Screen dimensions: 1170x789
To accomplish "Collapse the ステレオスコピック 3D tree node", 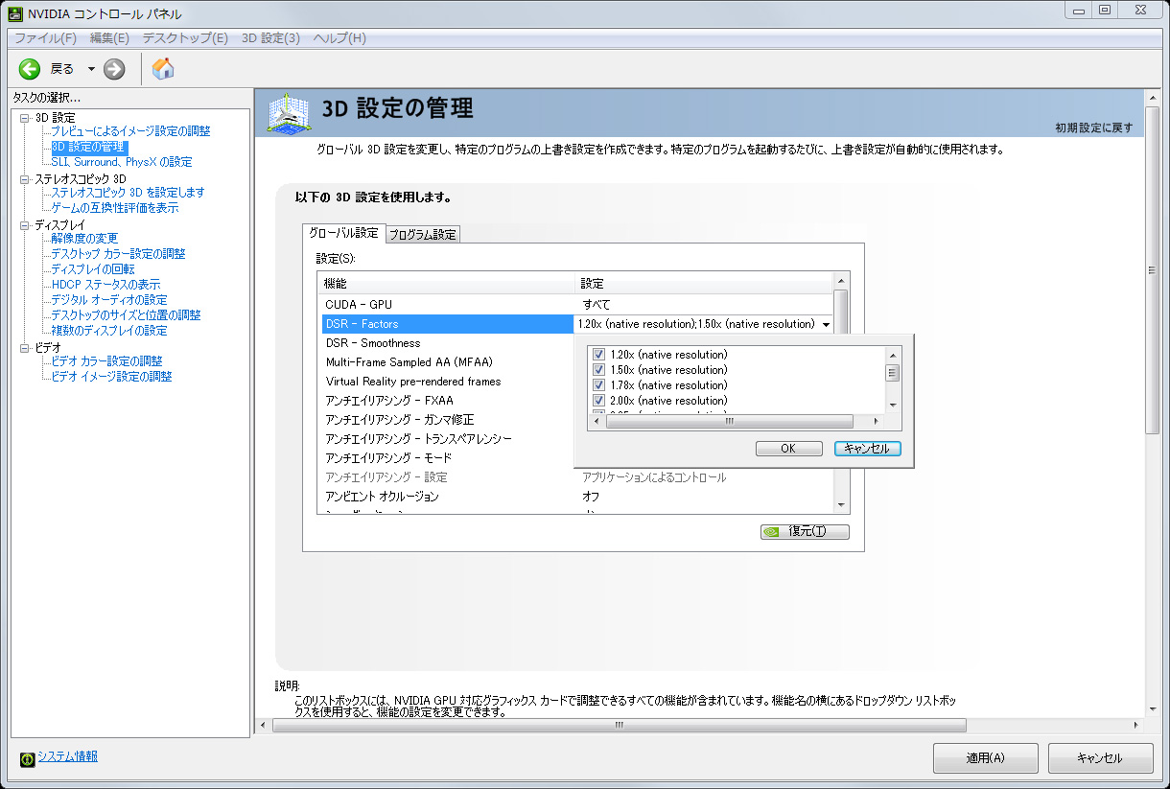I will pyautogui.click(x=25, y=179).
